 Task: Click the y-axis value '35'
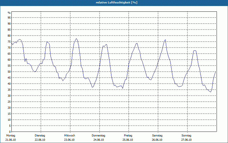pos(9,90)
